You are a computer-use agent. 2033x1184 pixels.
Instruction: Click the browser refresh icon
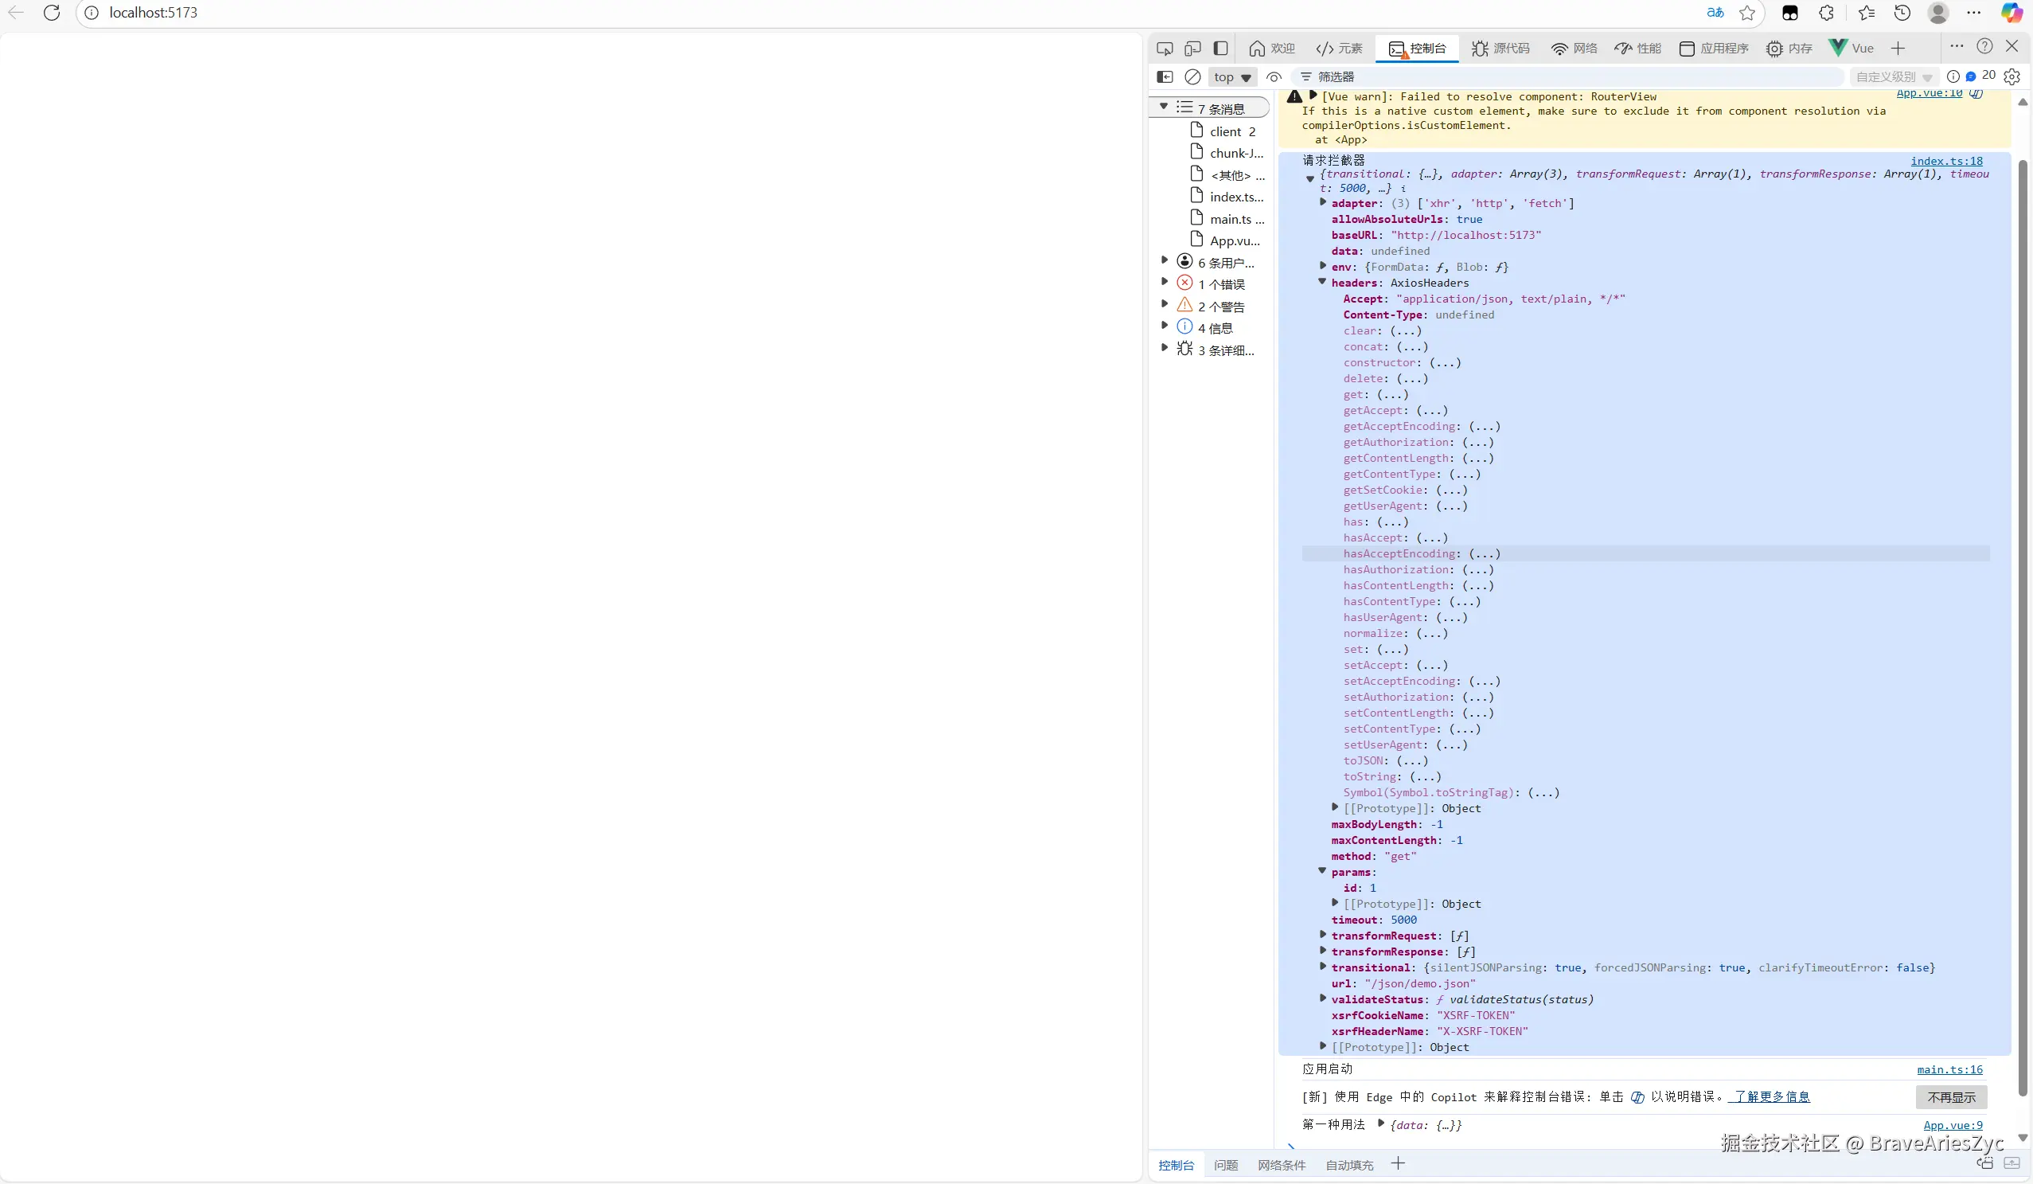pyautogui.click(x=52, y=13)
